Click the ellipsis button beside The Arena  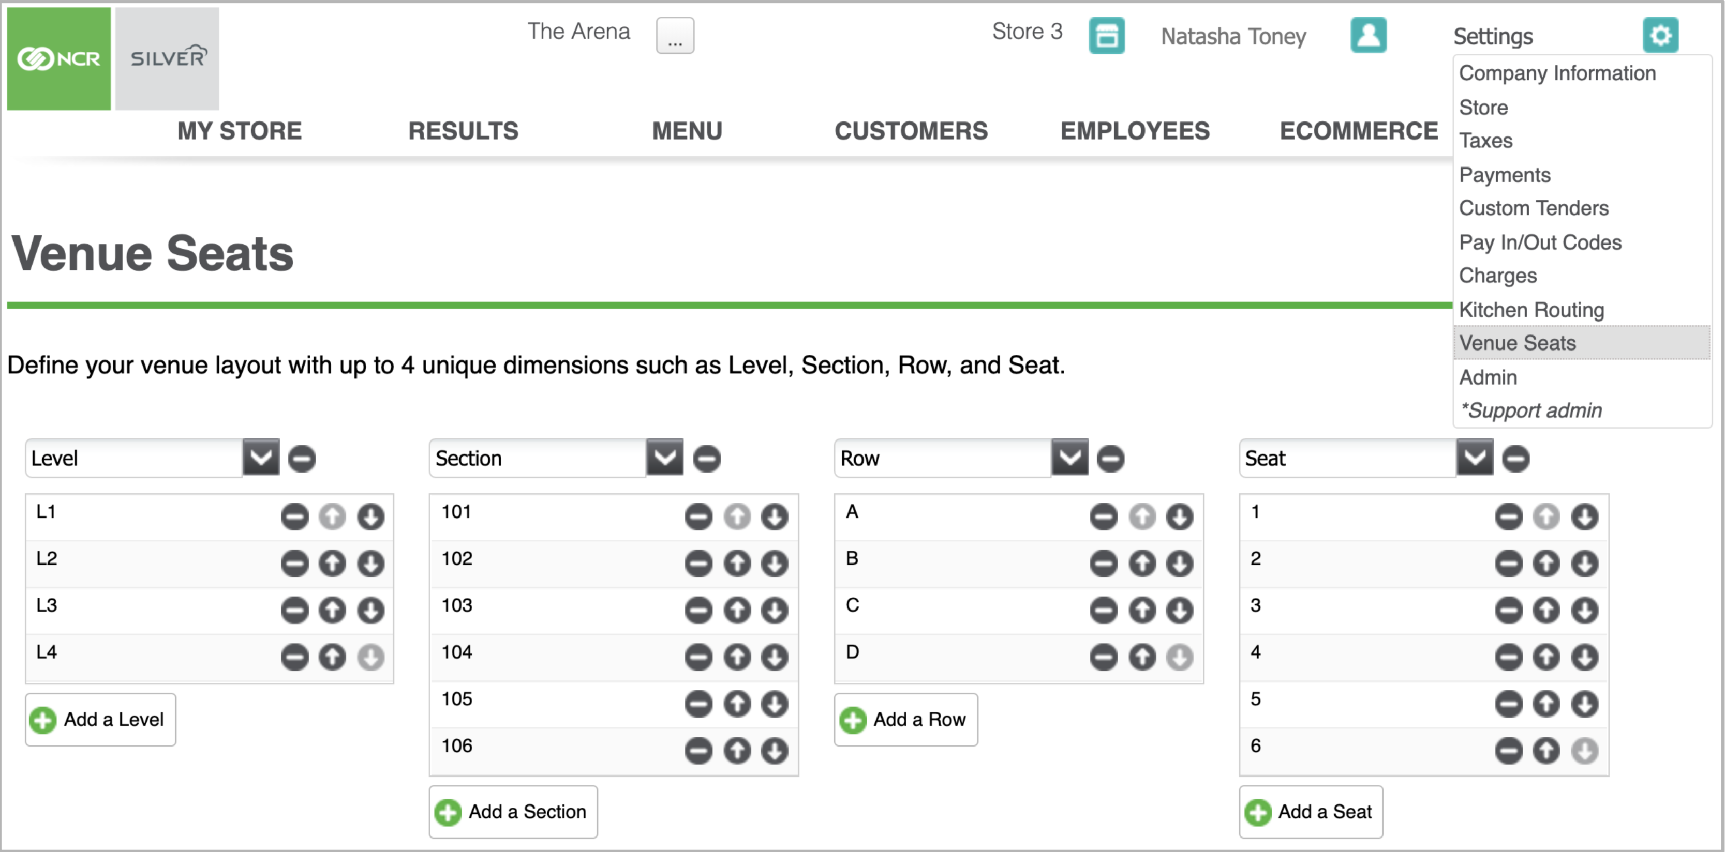pos(675,36)
